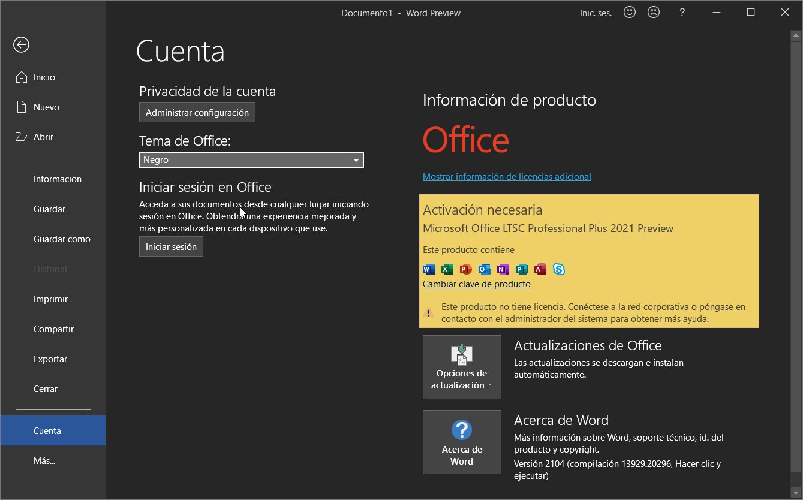Click the OneNote icon in product contents

[x=503, y=269]
